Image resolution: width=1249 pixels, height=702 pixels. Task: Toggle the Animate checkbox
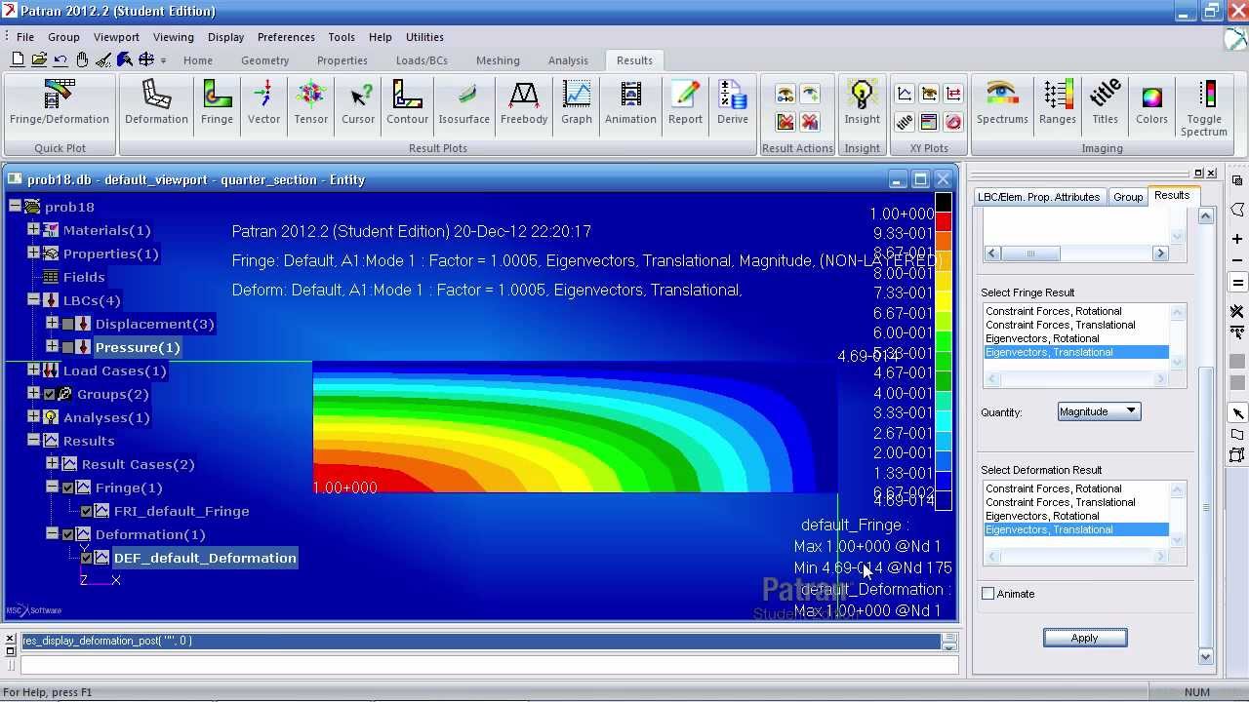(988, 594)
